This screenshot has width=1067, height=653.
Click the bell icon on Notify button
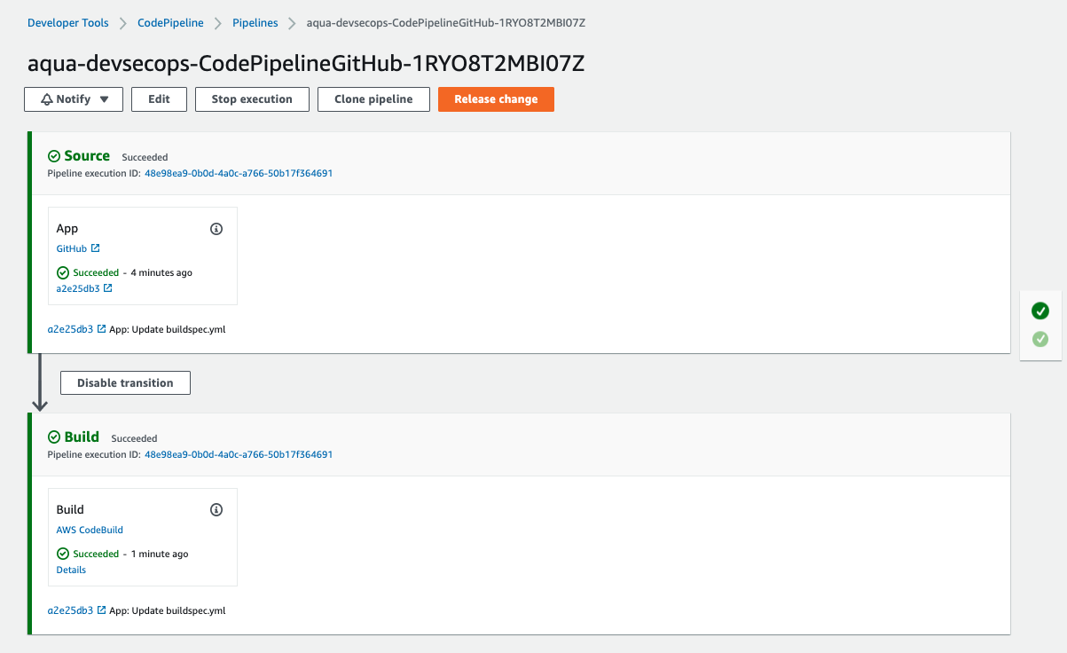point(47,99)
